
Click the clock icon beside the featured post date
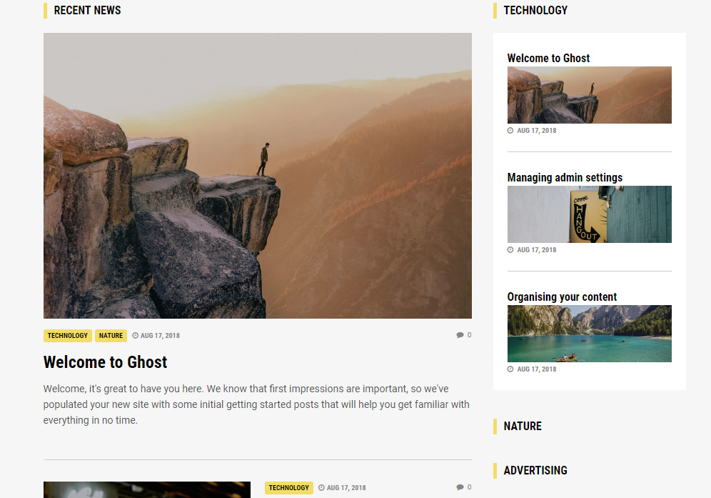(135, 336)
